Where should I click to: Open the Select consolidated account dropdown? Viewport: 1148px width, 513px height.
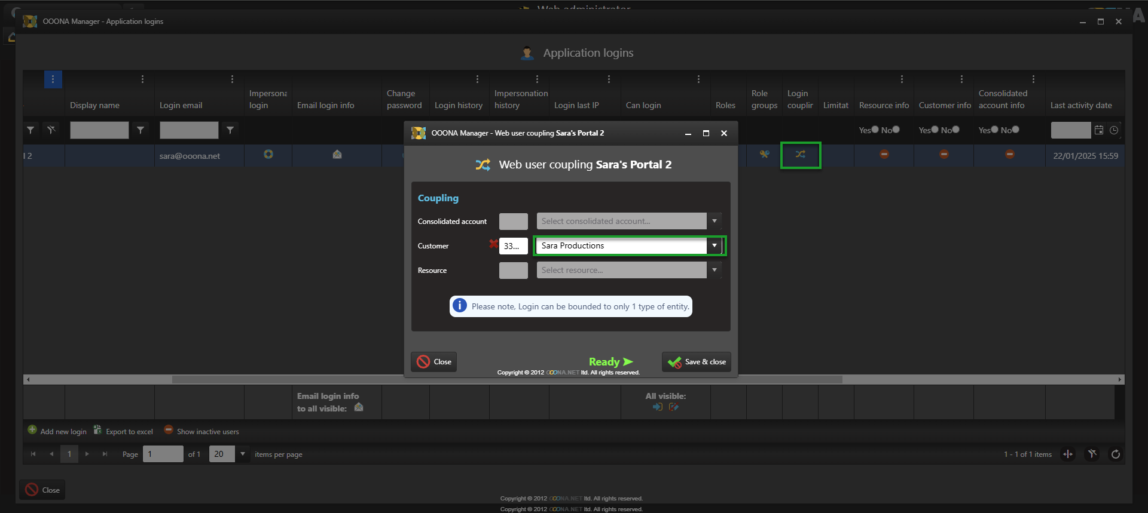[x=714, y=222]
